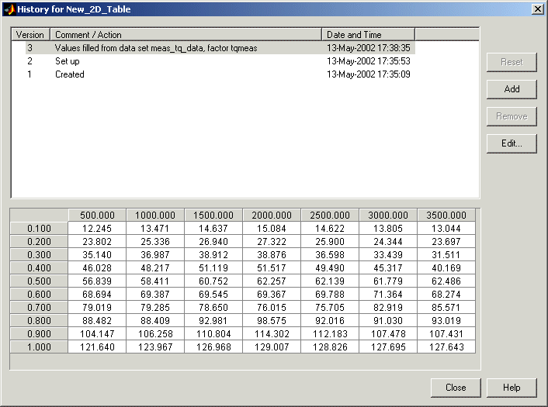Click the Comment / Action column header
Viewport: 548px width, 407px height.
186,35
